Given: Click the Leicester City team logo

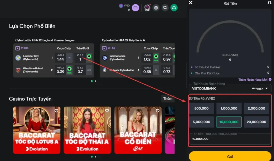Looking at the screenshot, I should tap(18, 58).
